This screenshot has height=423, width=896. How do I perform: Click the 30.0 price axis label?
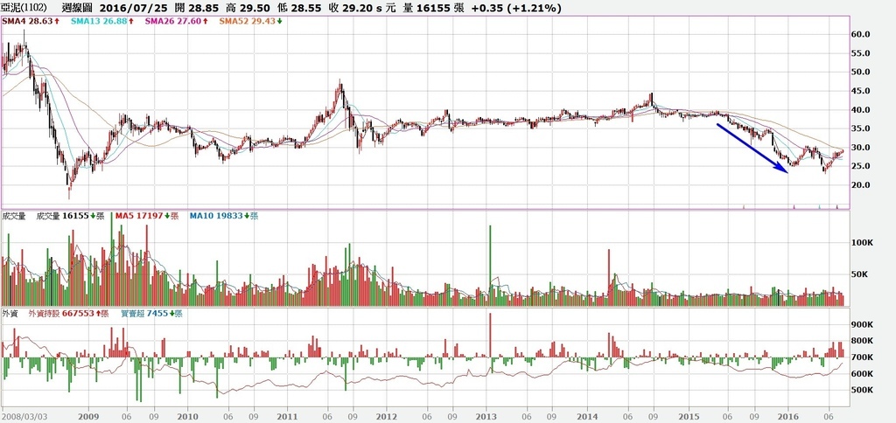(859, 148)
